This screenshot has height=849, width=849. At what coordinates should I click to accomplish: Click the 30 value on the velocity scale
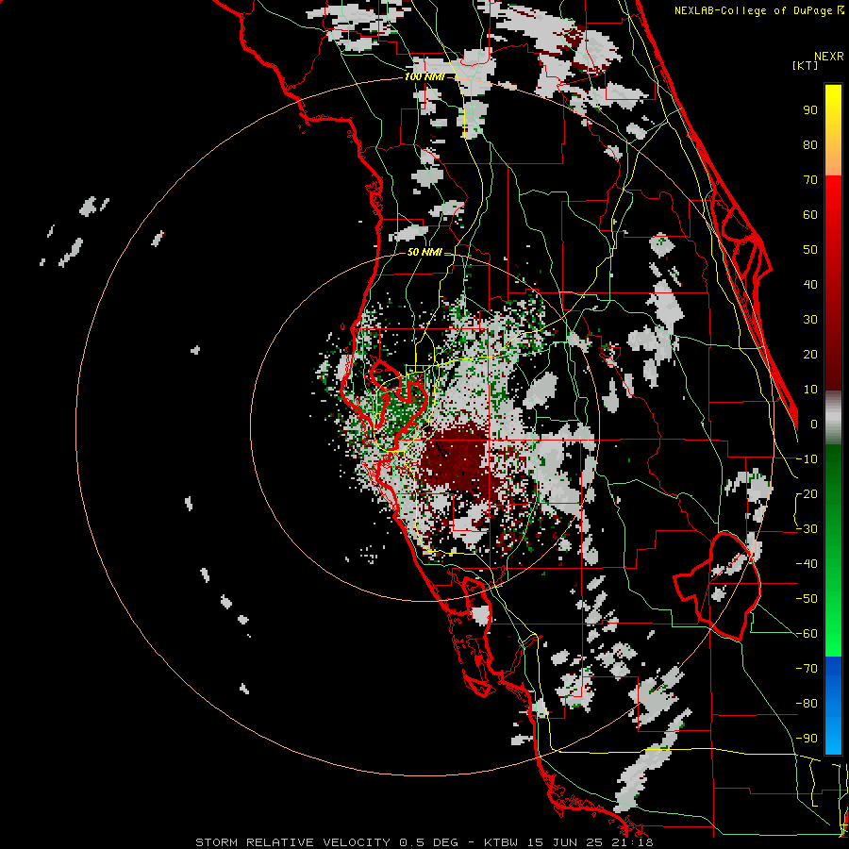click(x=810, y=320)
